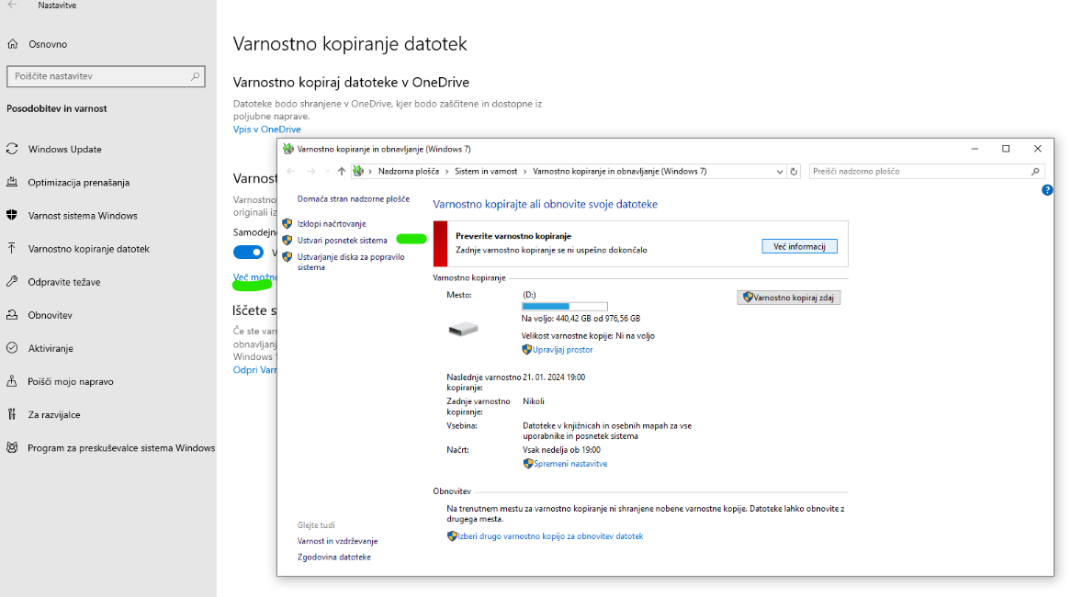
Task: Click the shield icon beside Spremeni nastavitve
Action: click(528, 464)
